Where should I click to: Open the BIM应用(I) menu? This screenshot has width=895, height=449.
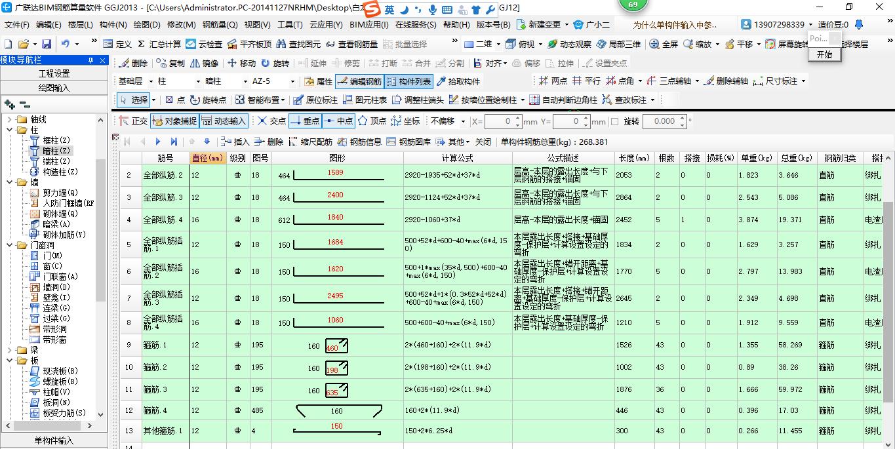point(369,25)
